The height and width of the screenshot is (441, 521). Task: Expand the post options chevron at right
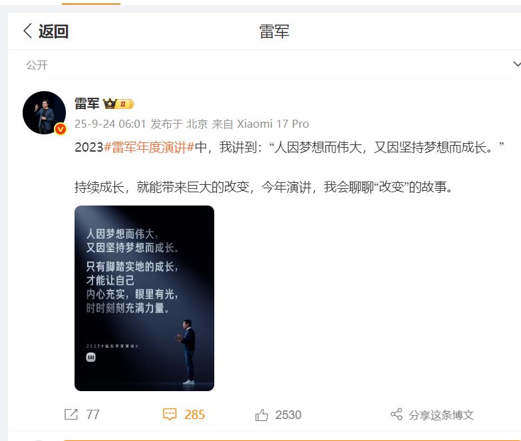tap(517, 64)
